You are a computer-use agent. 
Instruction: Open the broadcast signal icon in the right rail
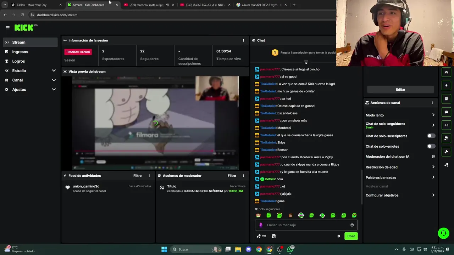446,125
